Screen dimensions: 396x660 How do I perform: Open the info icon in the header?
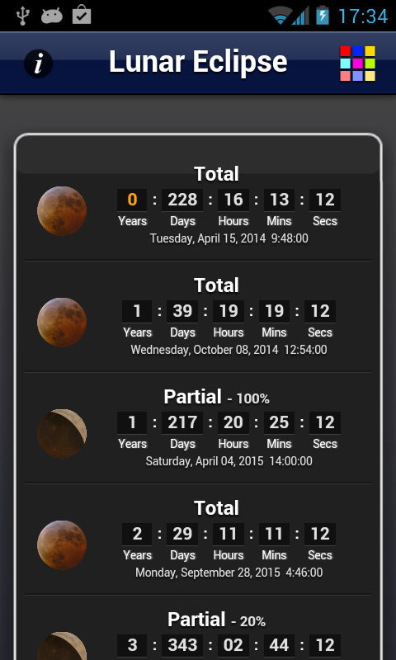click(38, 64)
